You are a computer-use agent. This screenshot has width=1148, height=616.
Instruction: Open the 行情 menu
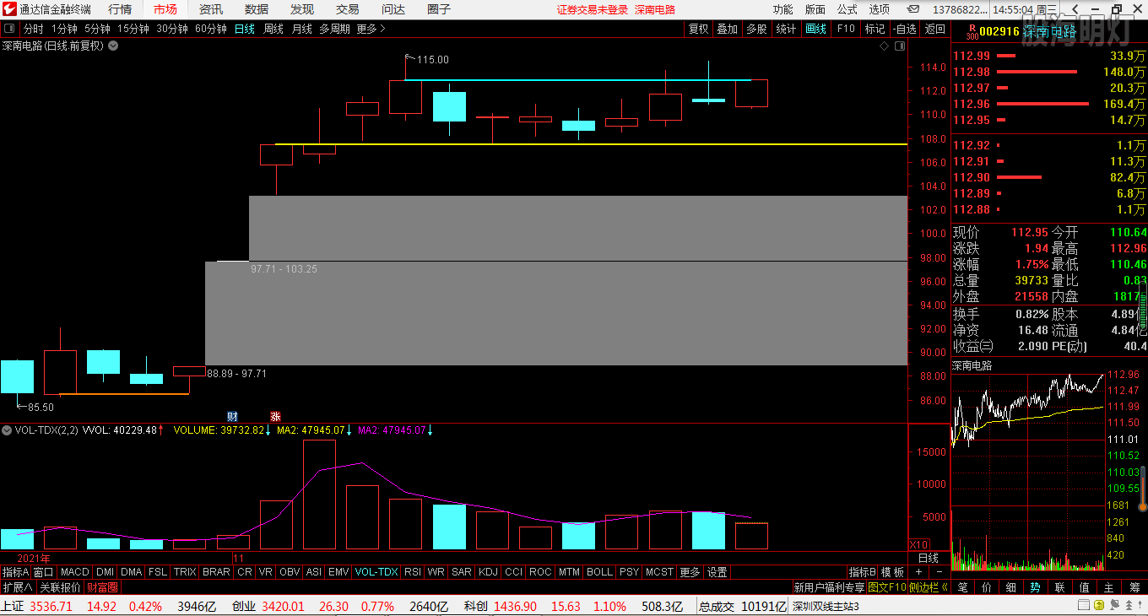point(120,9)
